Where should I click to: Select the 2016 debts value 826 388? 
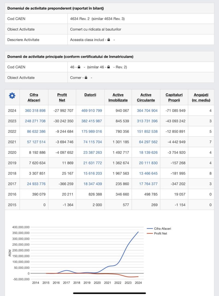[x=95, y=194]
